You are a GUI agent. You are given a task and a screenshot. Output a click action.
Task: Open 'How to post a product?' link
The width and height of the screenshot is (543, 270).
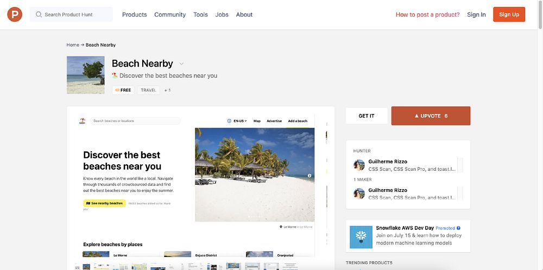pos(428,15)
